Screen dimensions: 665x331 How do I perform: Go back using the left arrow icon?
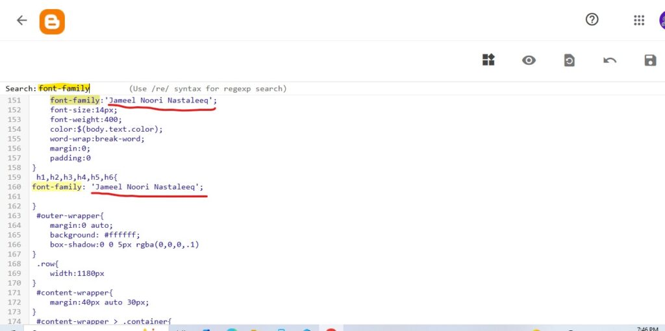tap(21, 20)
